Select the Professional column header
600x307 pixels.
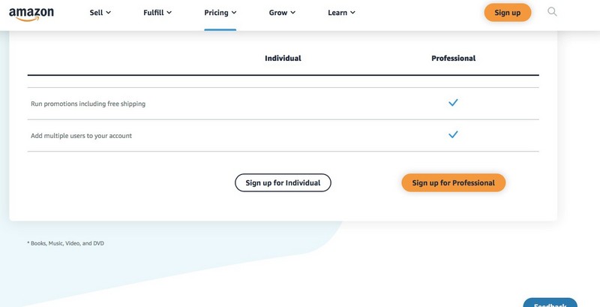coord(454,59)
